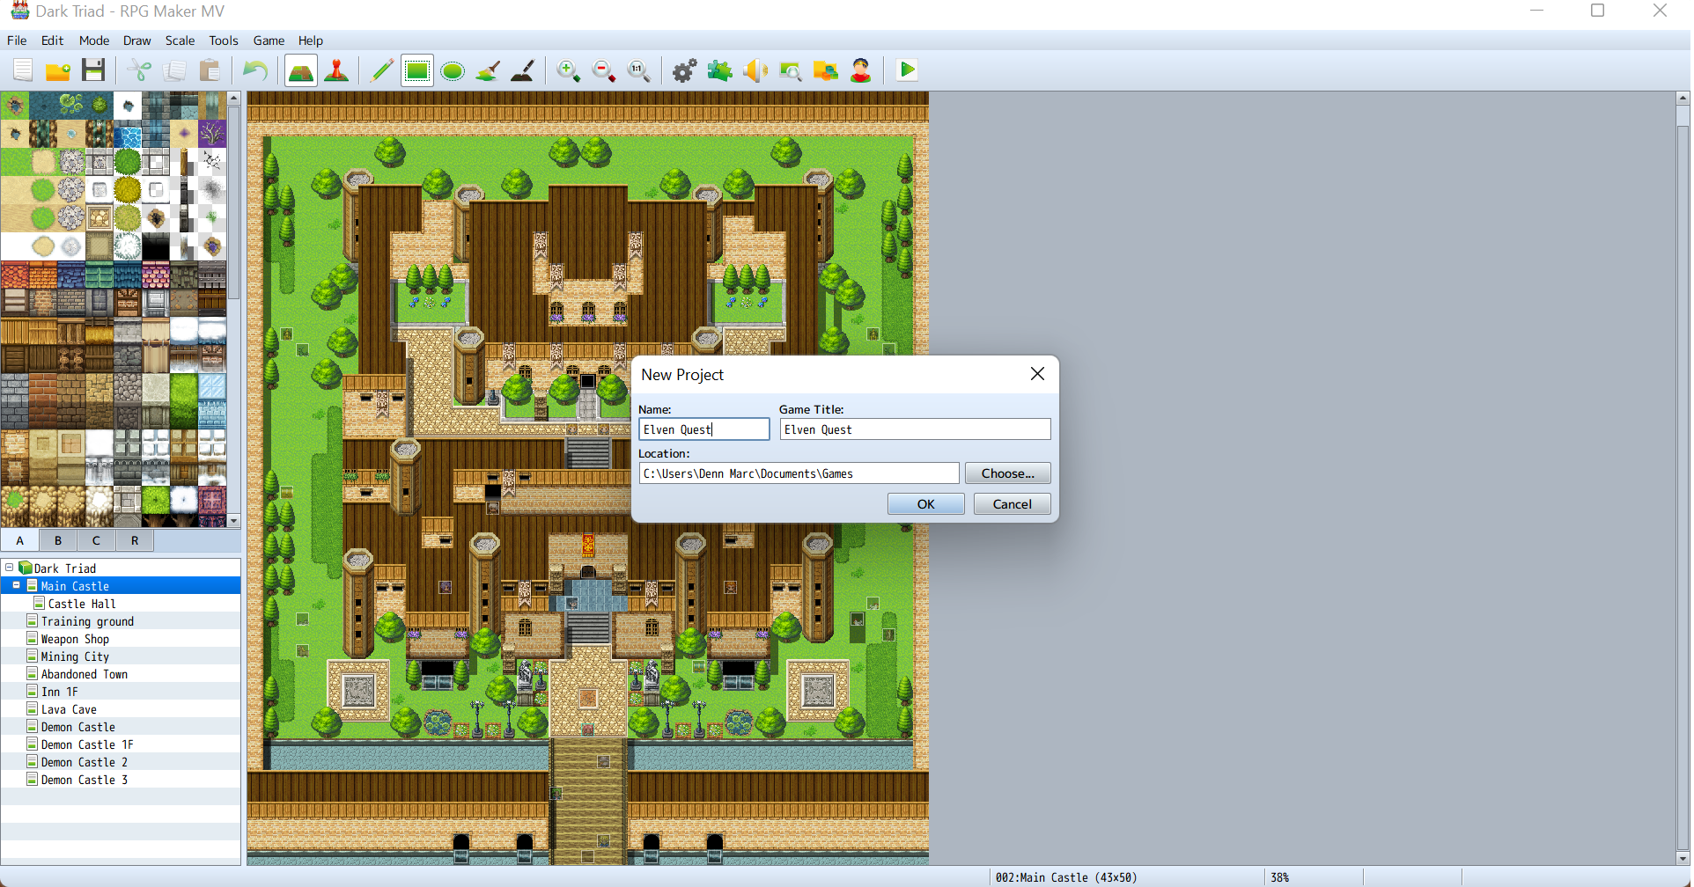Click the green Playtest arrow icon
The width and height of the screenshot is (1694, 887).
click(907, 70)
